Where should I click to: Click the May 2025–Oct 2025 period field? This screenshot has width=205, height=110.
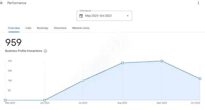(x=104, y=16)
